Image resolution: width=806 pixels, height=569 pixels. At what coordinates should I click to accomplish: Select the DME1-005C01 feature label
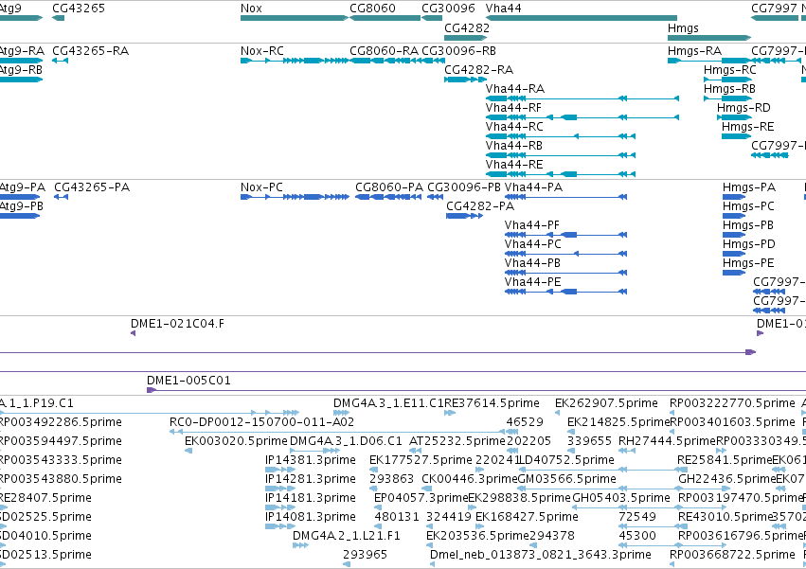188,381
